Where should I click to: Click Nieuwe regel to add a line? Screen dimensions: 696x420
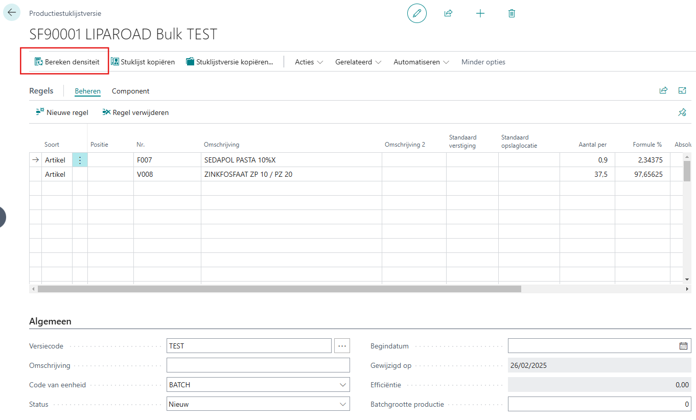tap(62, 112)
